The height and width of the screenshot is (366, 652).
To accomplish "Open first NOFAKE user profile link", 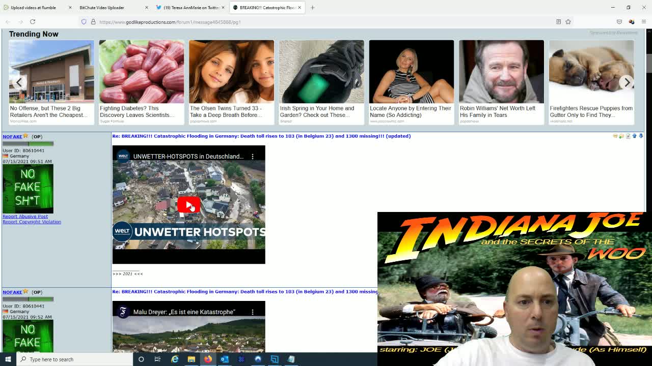I will [x=12, y=137].
